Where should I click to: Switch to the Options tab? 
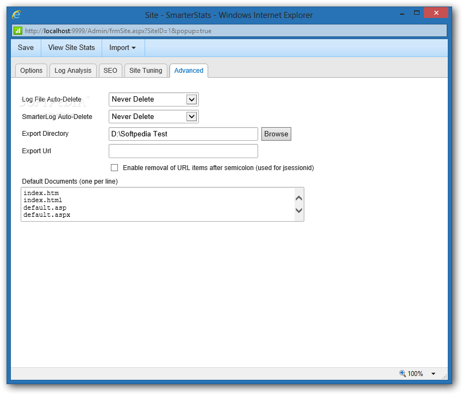32,71
